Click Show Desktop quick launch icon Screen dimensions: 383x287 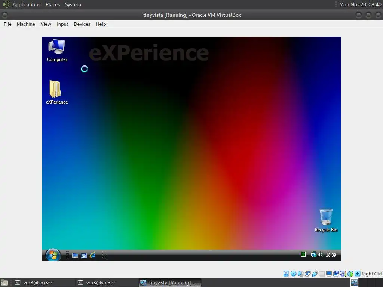tap(75, 255)
